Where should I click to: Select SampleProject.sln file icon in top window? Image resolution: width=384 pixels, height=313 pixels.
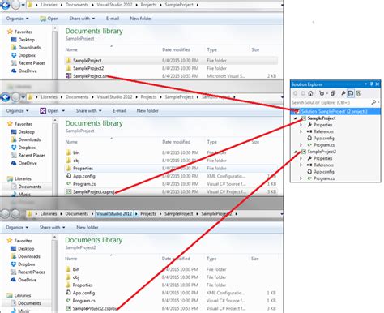point(69,76)
